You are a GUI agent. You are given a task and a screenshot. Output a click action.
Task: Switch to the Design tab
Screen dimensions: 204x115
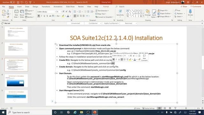(35, 6)
